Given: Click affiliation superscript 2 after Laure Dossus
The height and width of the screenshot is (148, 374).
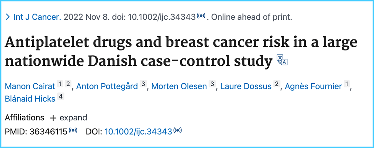Looking at the screenshot, I should click(x=277, y=84).
